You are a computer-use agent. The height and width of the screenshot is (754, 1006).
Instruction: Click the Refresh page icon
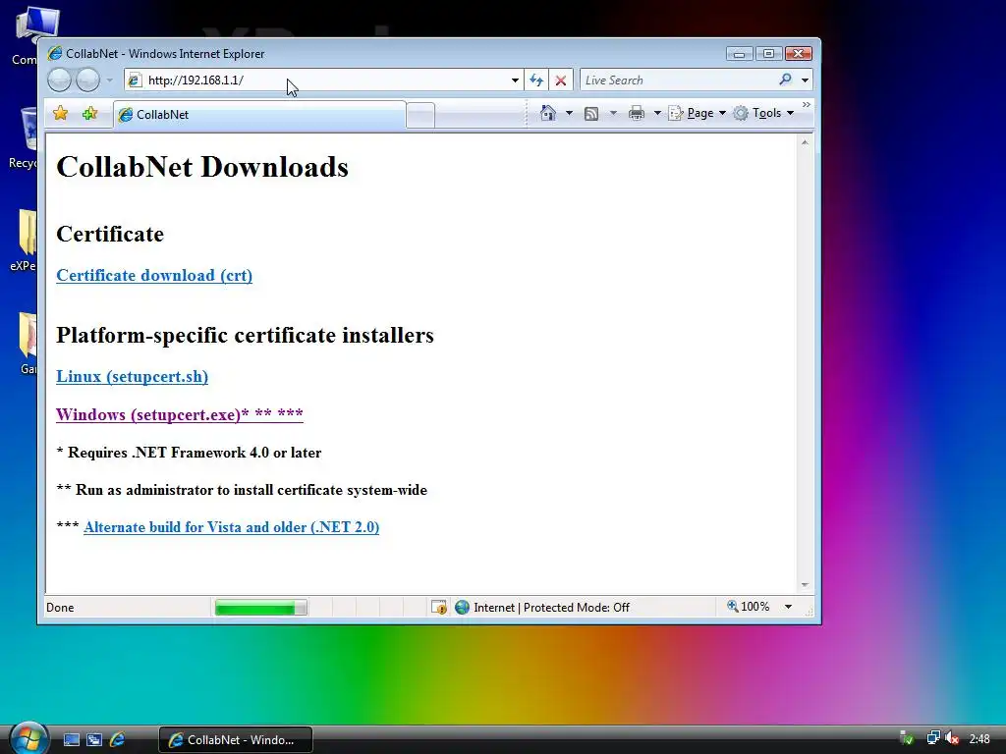click(536, 81)
